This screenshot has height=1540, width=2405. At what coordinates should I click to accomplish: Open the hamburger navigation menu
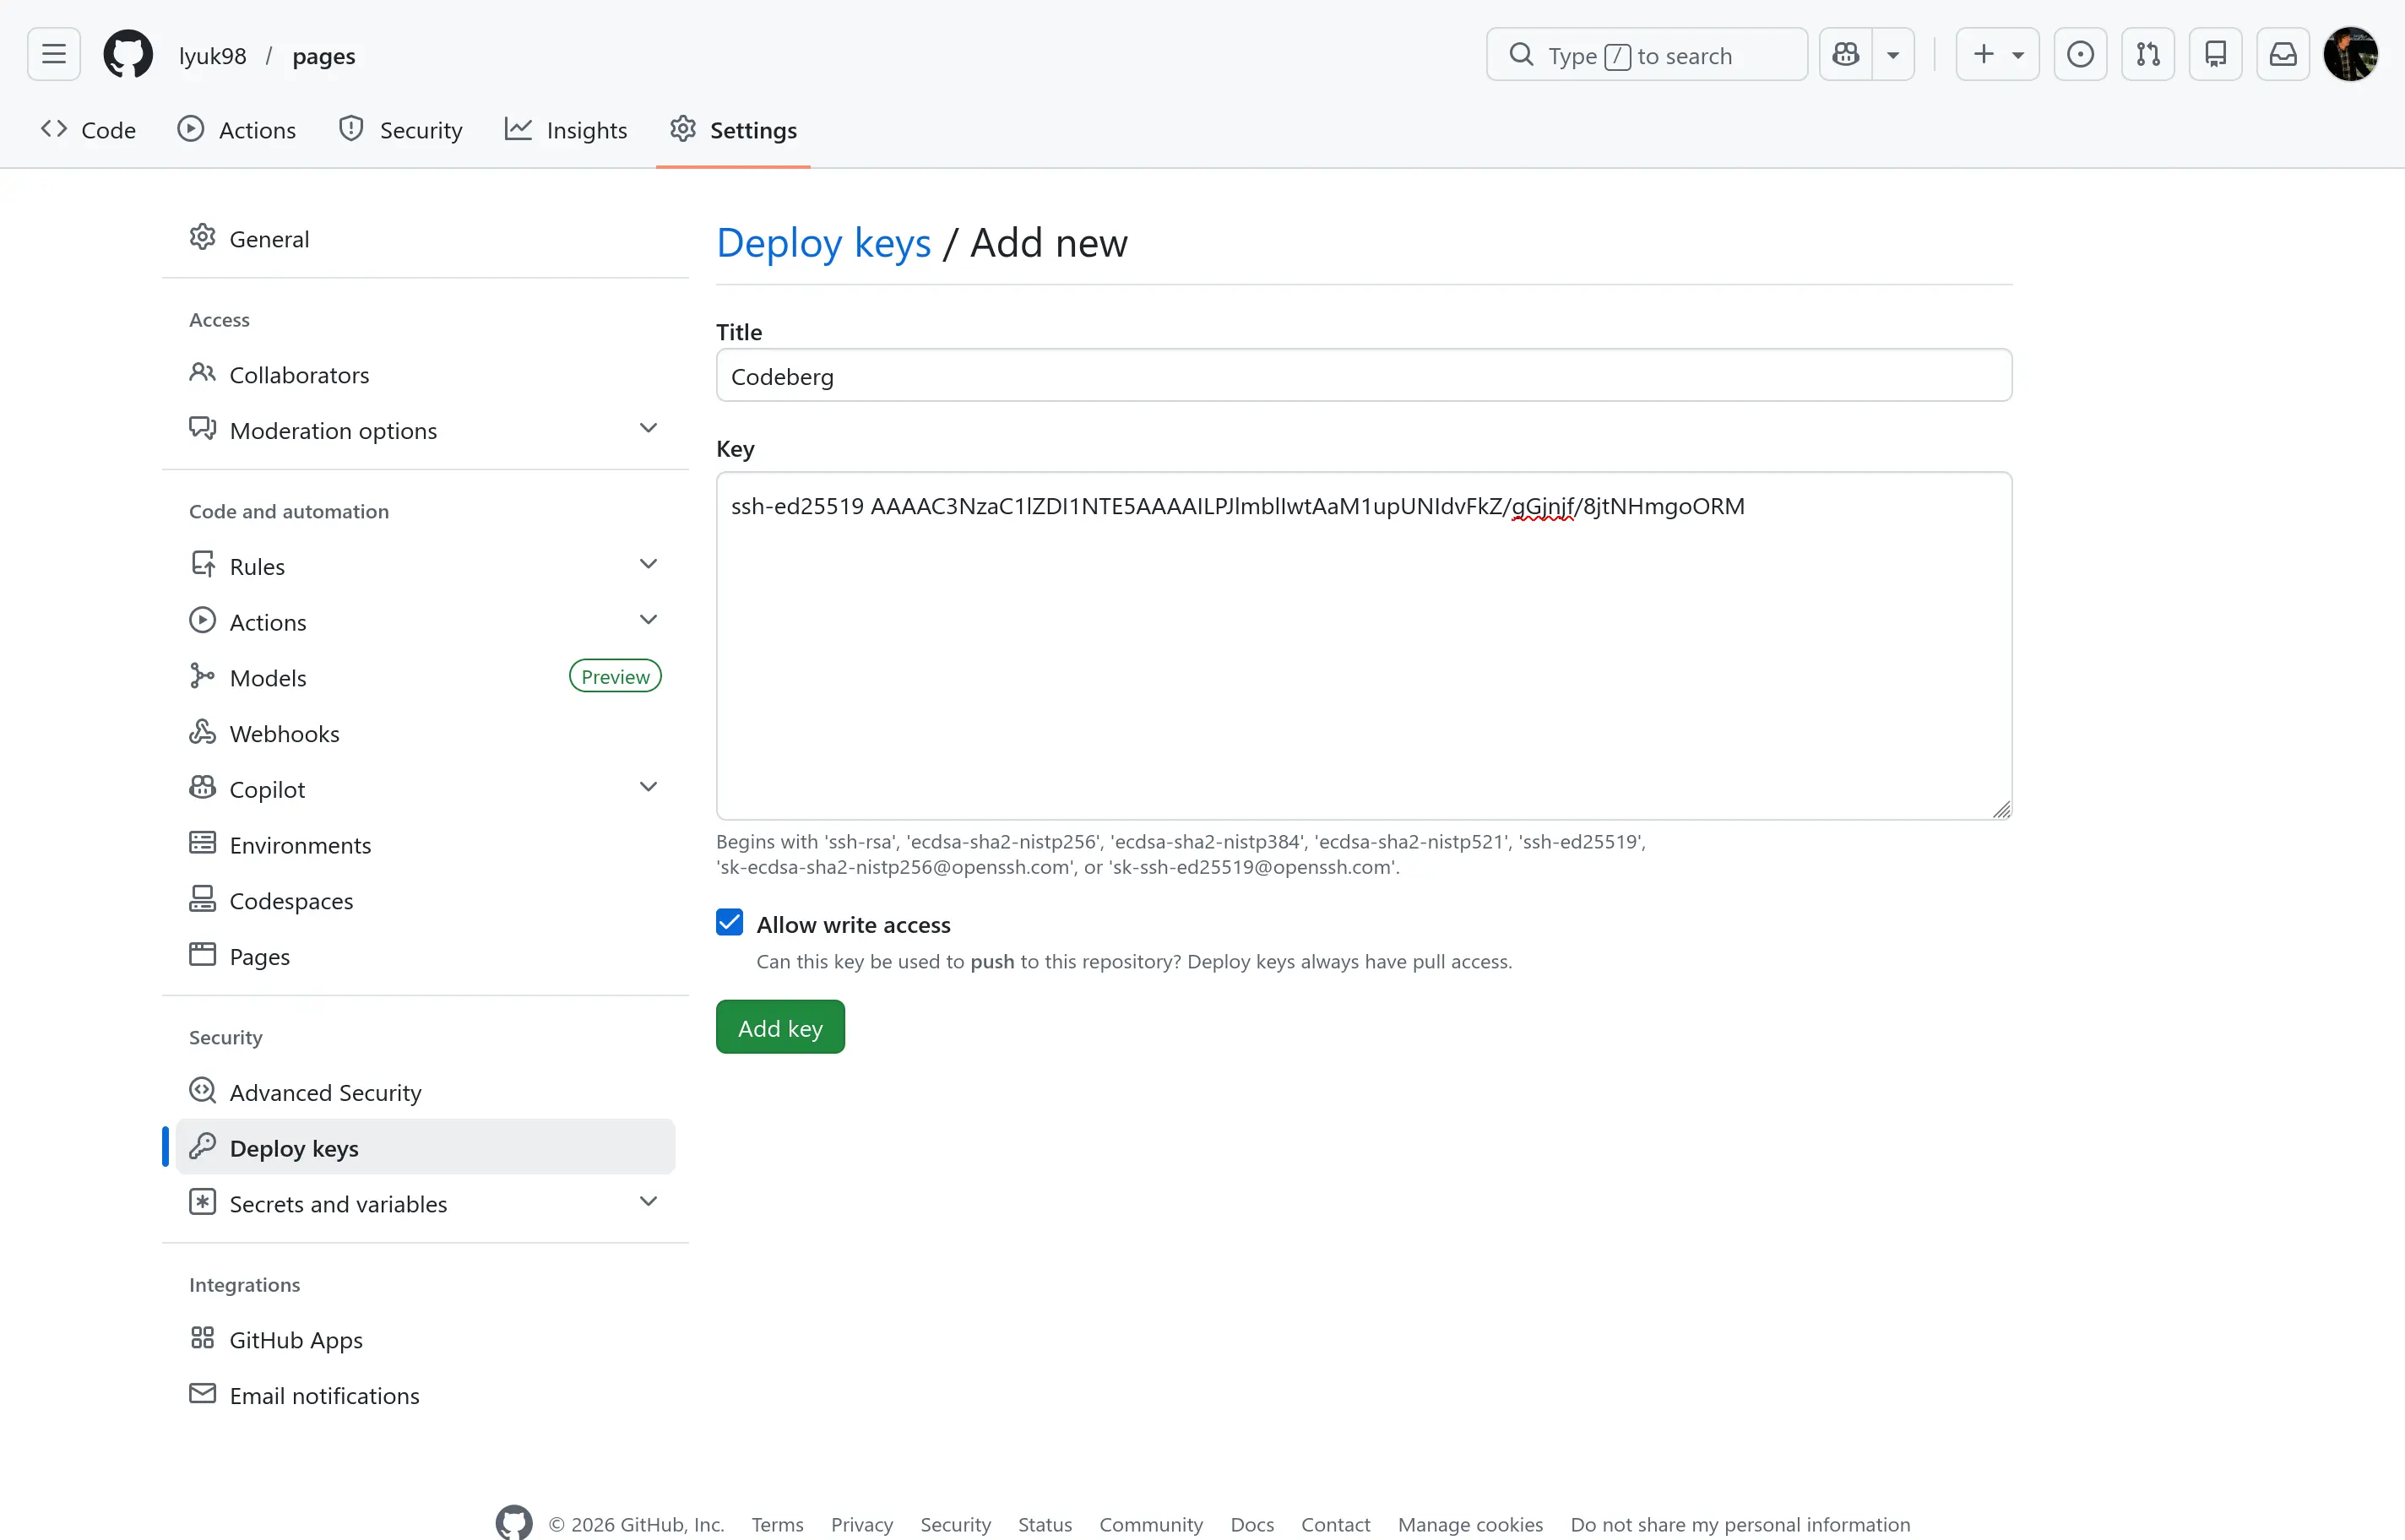(53, 54)
